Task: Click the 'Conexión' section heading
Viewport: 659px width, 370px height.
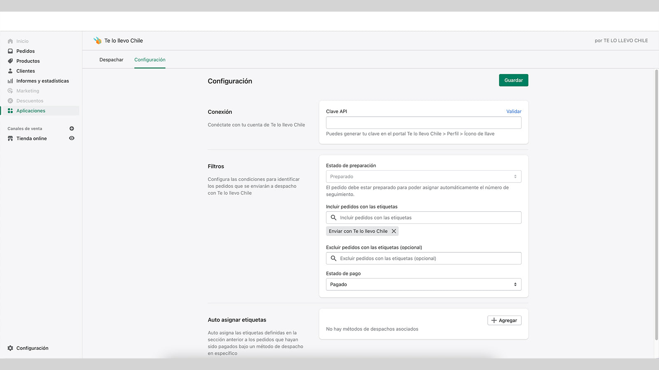Action: [x=220, y=112]
